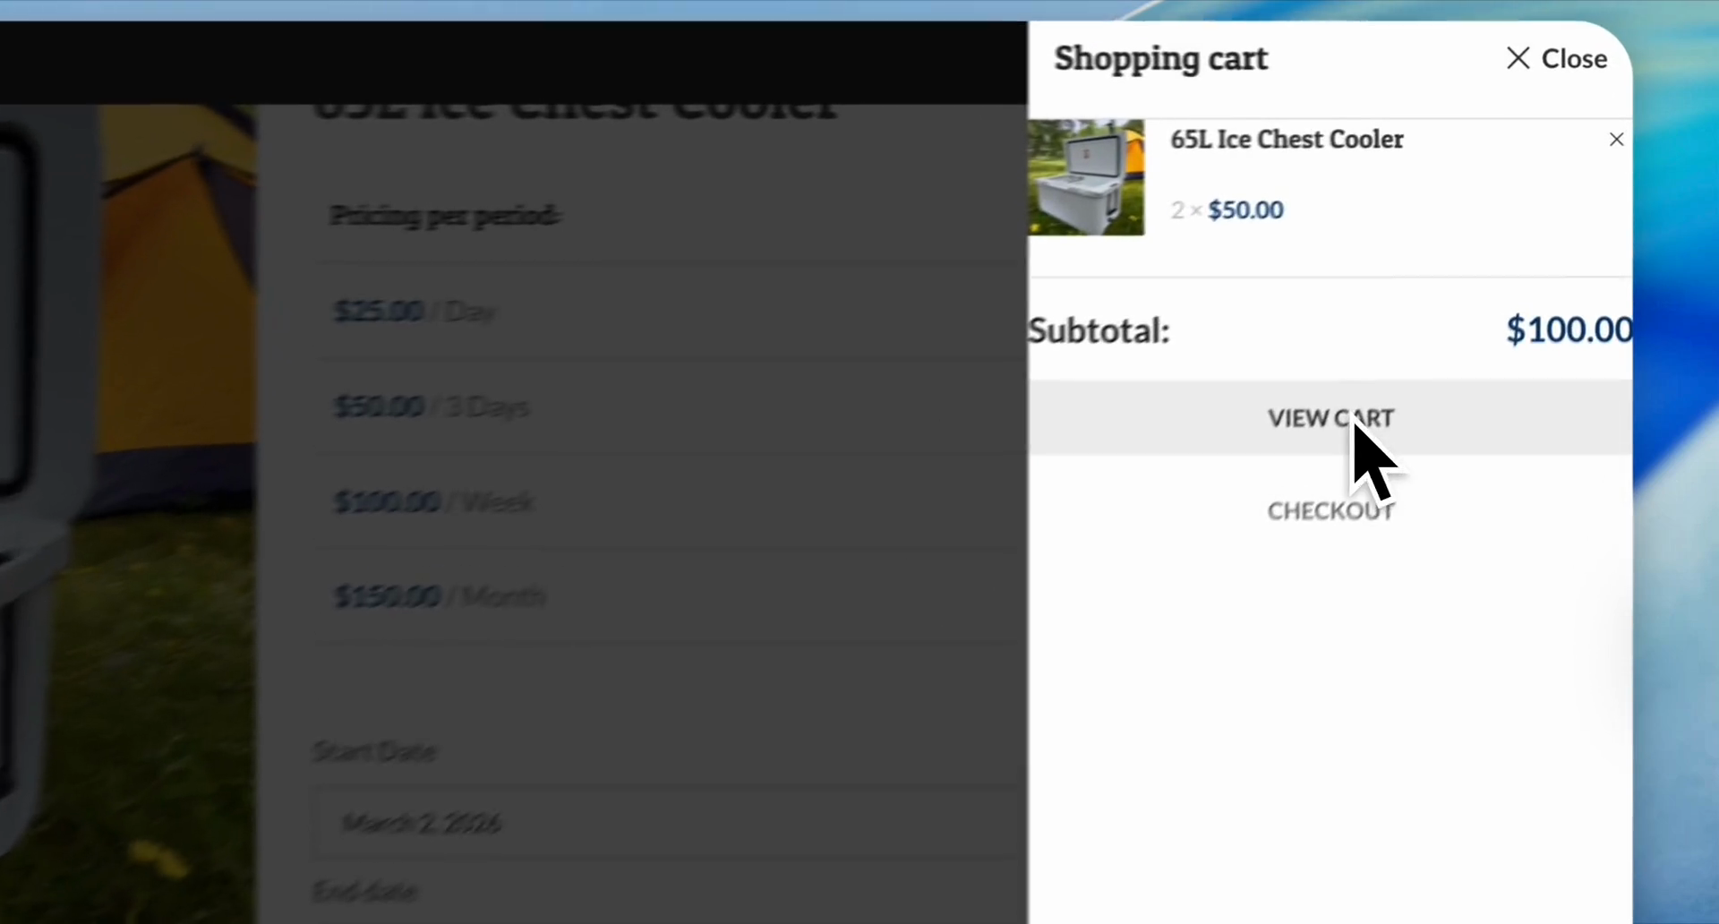Select the $100.00 / Week pricing row

(671, 501)
